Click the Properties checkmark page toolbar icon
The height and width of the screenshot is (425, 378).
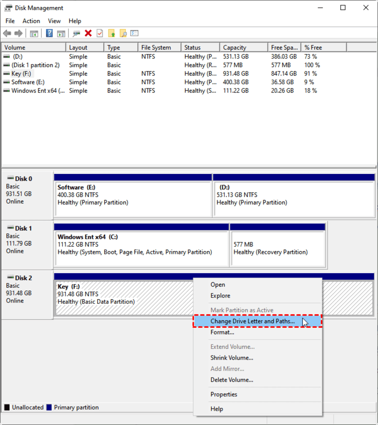click(x=99, y=33)
